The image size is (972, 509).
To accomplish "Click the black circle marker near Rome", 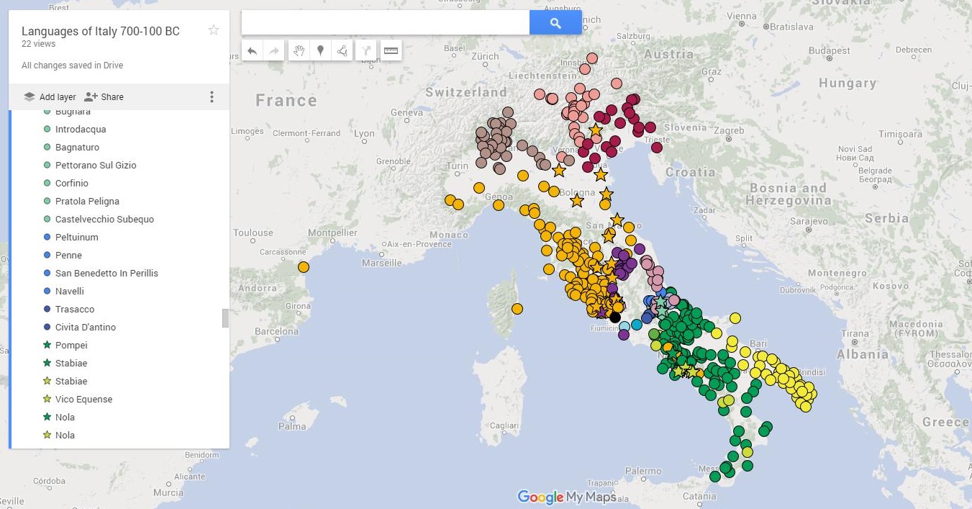I will coord(614,317).
